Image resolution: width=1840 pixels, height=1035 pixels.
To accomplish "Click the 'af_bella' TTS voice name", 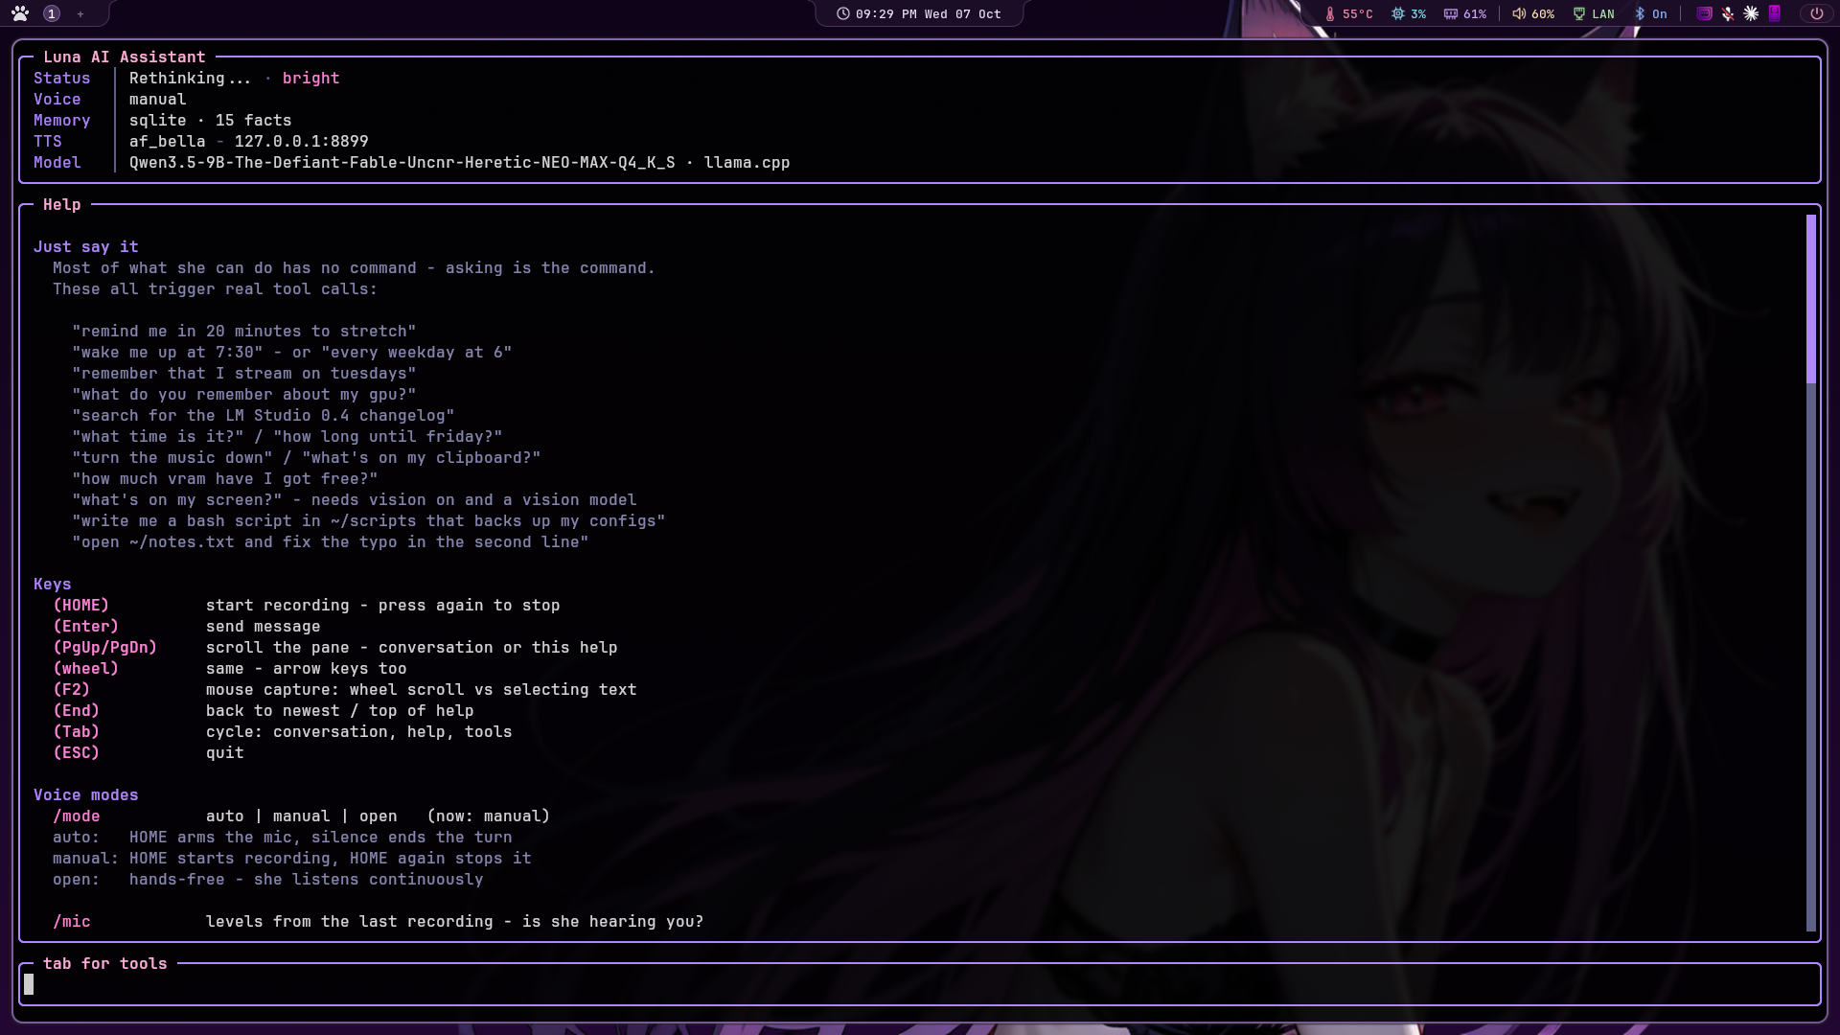I will tap(168, 142).
